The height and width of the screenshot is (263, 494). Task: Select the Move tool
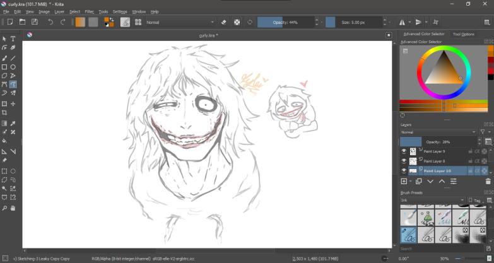(x=13, y=104)
